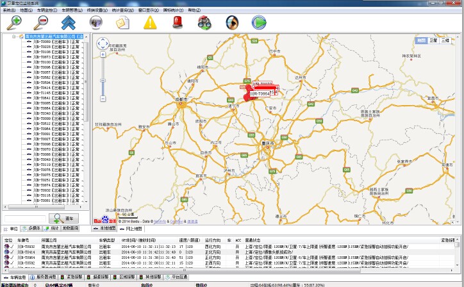Open the 紧急报警 bottom tab
This screenshot has width=464, height=287.
pyautogui.click(x=71, y=277)
